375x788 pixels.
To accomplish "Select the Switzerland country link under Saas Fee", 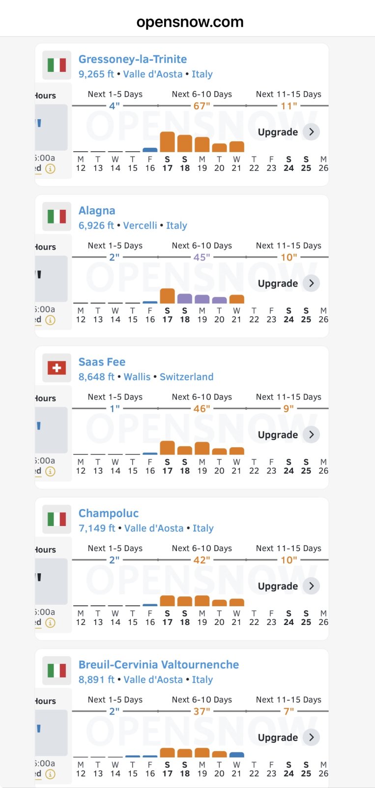I will pyautogui.click(x=187, y=377).
